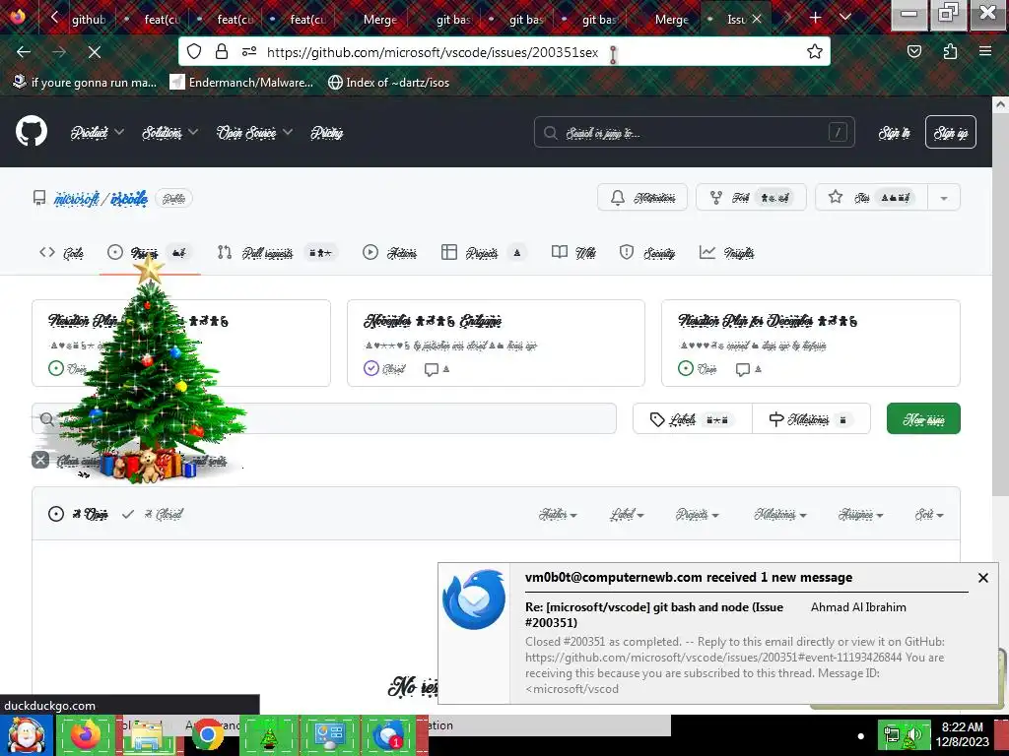This screenshot has height=756, width=1009.
Task: Stop loading the page
Action: point(94,51)
